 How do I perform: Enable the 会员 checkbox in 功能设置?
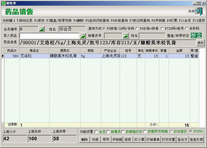pyautogui.click(x=96, y=132)
